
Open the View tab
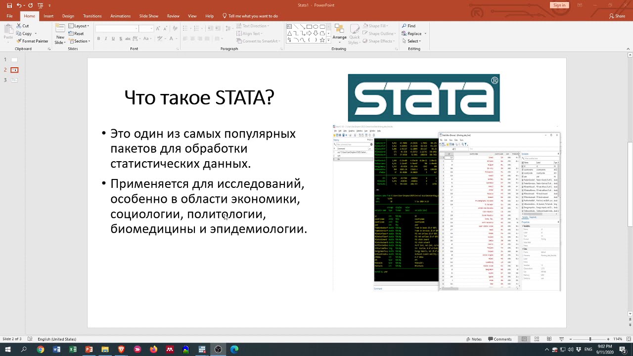(192, 16)
